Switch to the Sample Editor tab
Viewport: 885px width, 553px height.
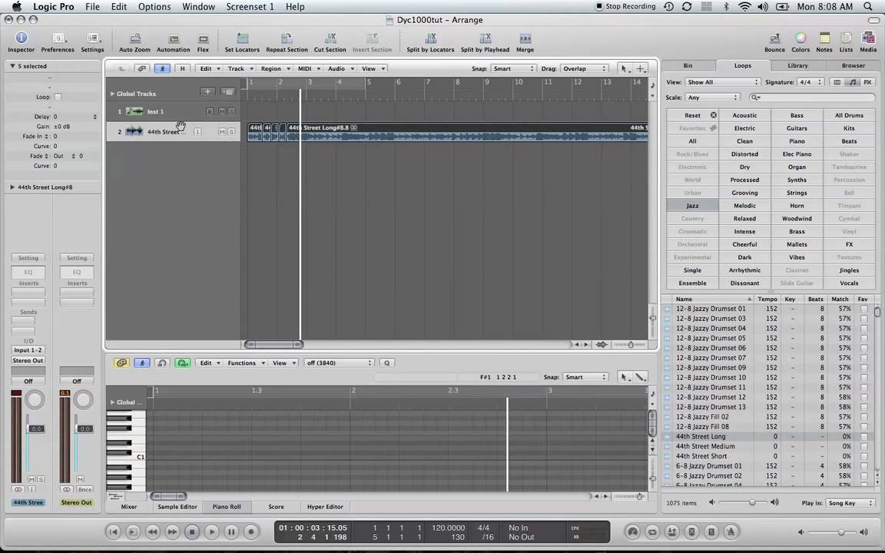tap(177, 507)
